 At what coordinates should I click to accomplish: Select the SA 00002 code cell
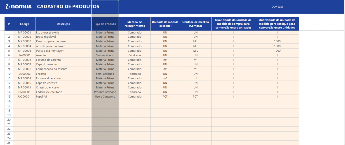(x=24, y=74)
